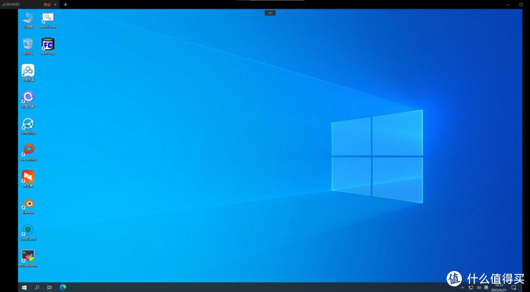Minimize the remote desktop client window
The width and height of the screenshot is (530, 292).
(508, 4)
